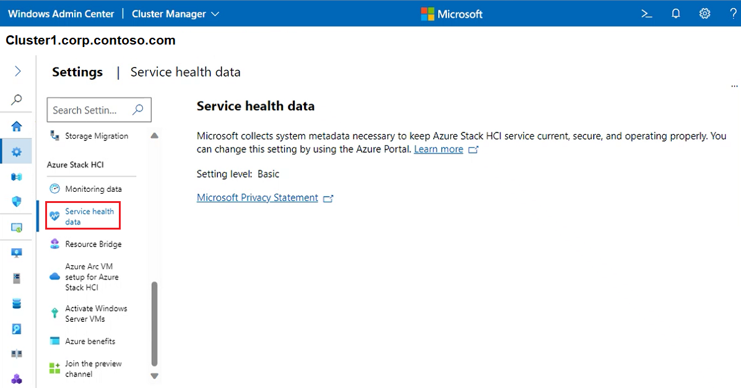Open the blue shield Security icon
The image size is (741, 388).
[17, 202]
